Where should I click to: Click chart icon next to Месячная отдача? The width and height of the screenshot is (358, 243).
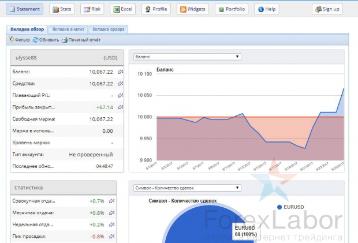(x=111, y=212)
